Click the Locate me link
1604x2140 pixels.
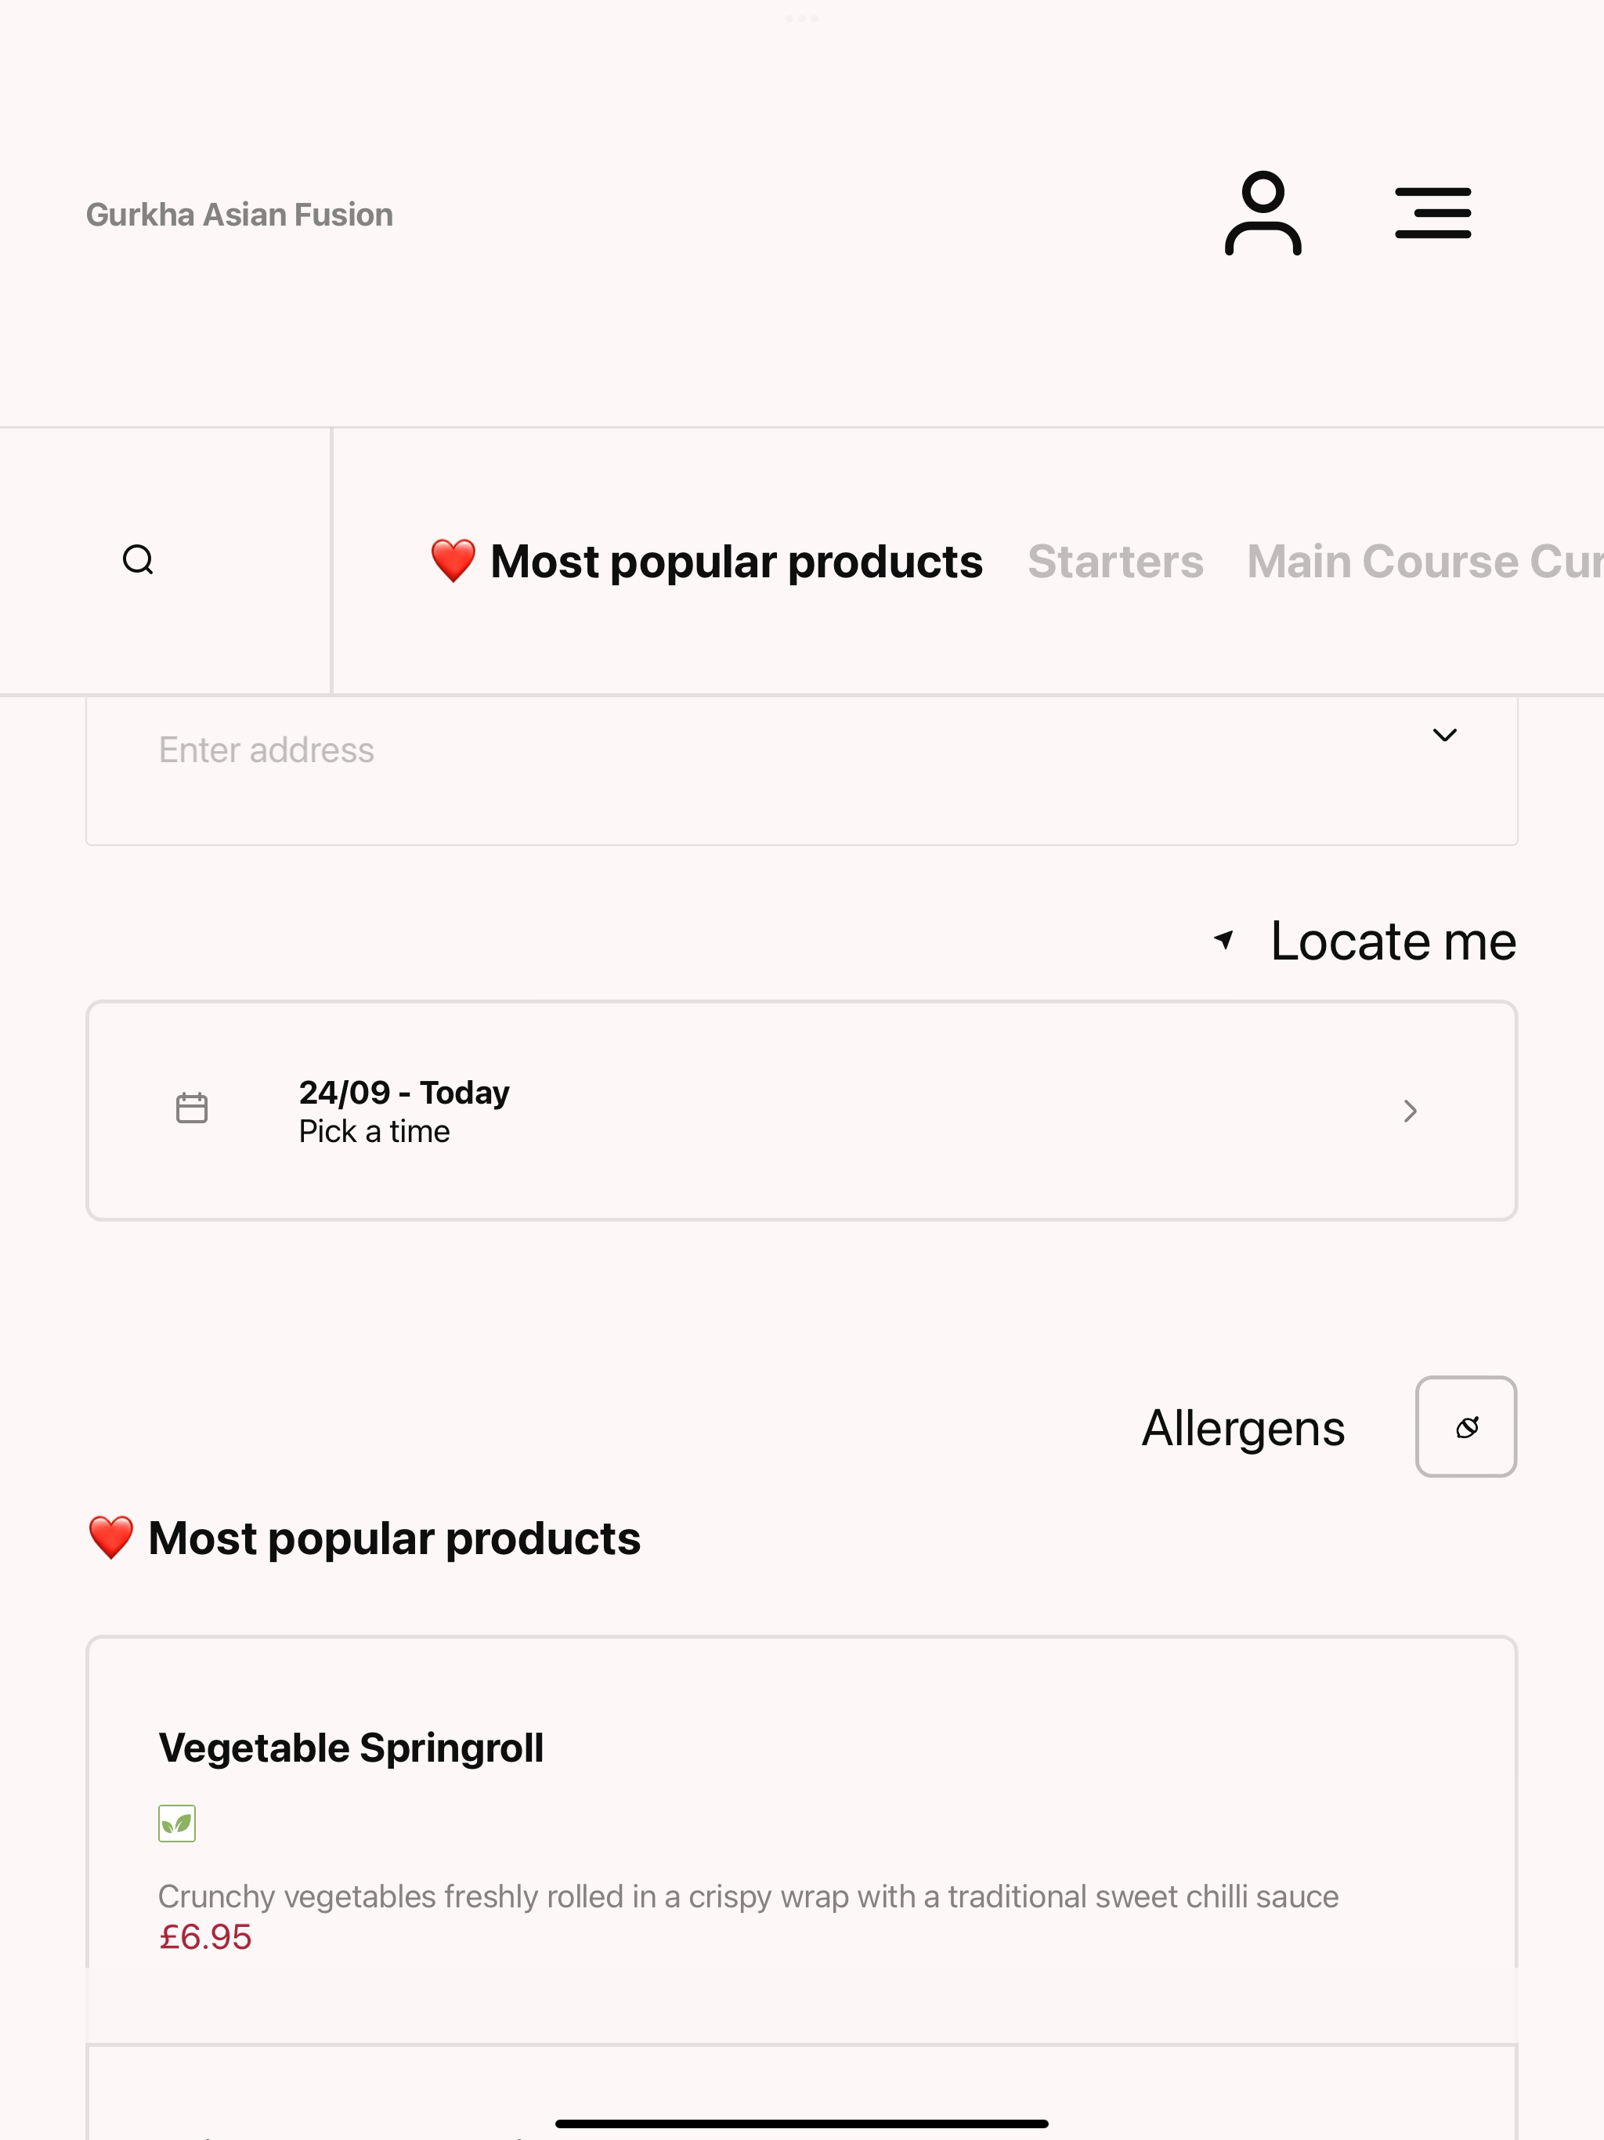[x=1393, y=940]
